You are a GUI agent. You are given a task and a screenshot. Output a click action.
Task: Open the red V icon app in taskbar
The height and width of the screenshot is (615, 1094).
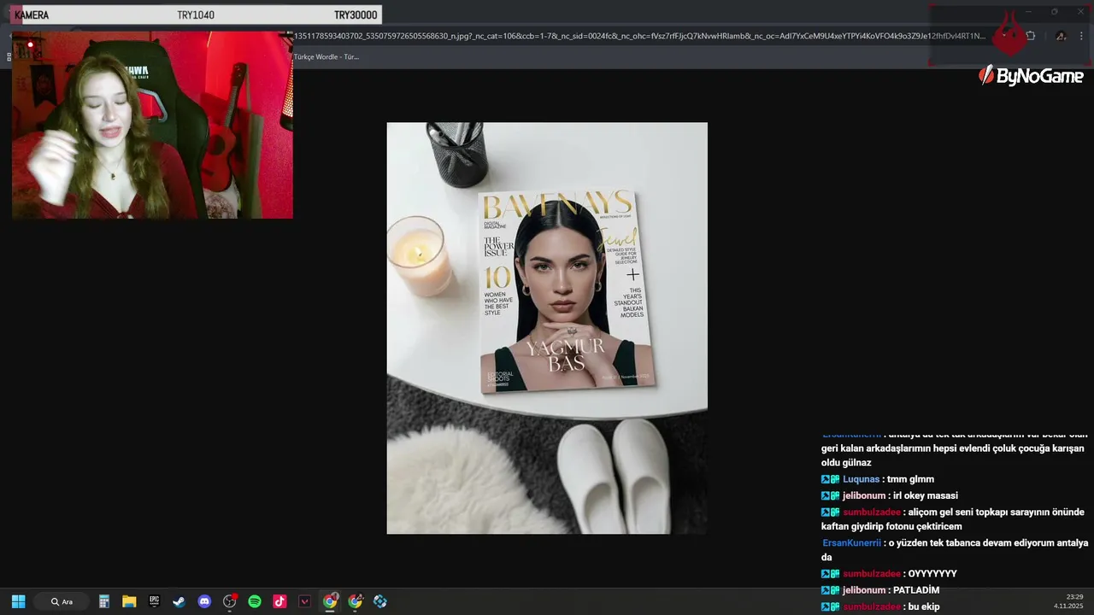(x=304, y=601)
